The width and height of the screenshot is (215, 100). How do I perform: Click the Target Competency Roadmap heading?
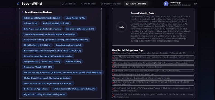[38, 12]
